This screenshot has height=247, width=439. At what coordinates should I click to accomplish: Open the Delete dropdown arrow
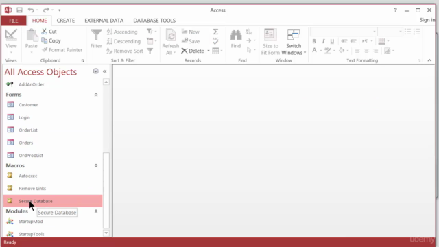click(x=209, y=51)
